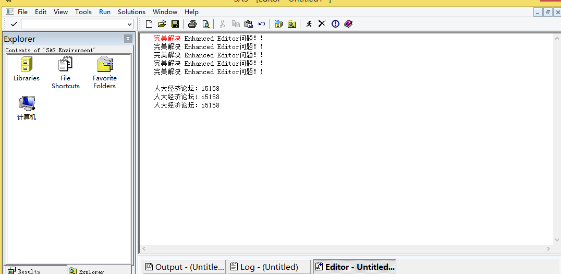
Task: Click the editor scroll down arrow
Action: (x=557, y=240)
